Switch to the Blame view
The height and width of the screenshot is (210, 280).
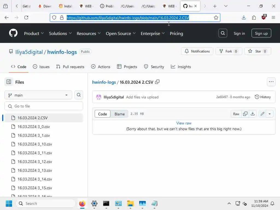coord(119,114)
